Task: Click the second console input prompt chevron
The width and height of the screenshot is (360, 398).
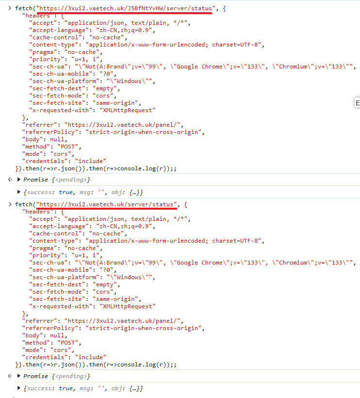Action: click(x=10, y=204)
